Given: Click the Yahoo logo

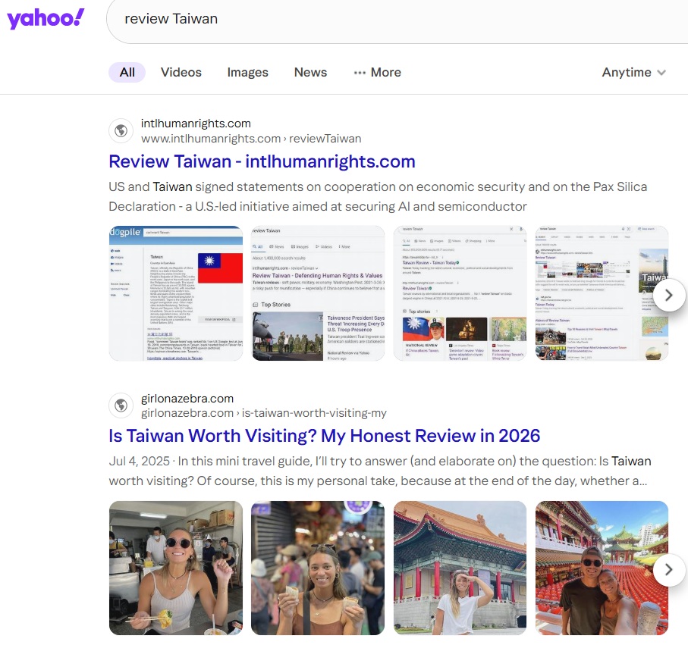Looking at the screenshot, I should click(46, 19).
